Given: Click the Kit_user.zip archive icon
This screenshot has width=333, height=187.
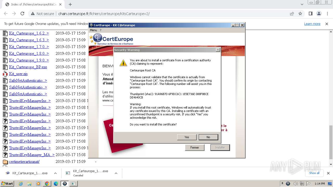Looking at the screenshot, I should [x=5, y=74].
